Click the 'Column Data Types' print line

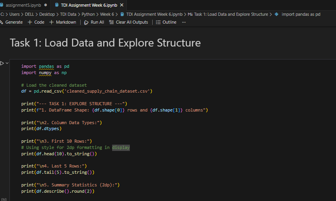(x=61, y=123)
